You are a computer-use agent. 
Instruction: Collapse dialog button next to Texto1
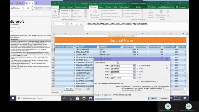pyautogui.click(x=134, y=66)
